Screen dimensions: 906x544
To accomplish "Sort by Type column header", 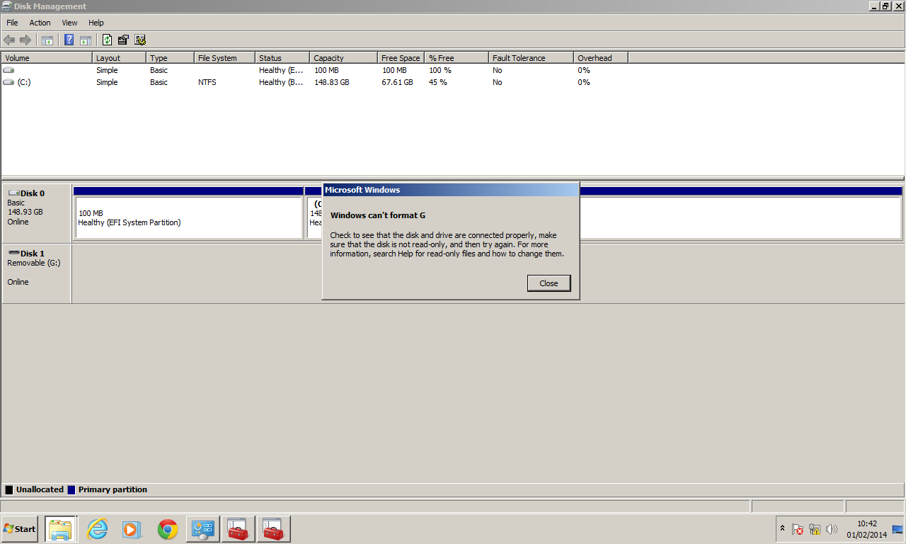I will coord(170,58).
